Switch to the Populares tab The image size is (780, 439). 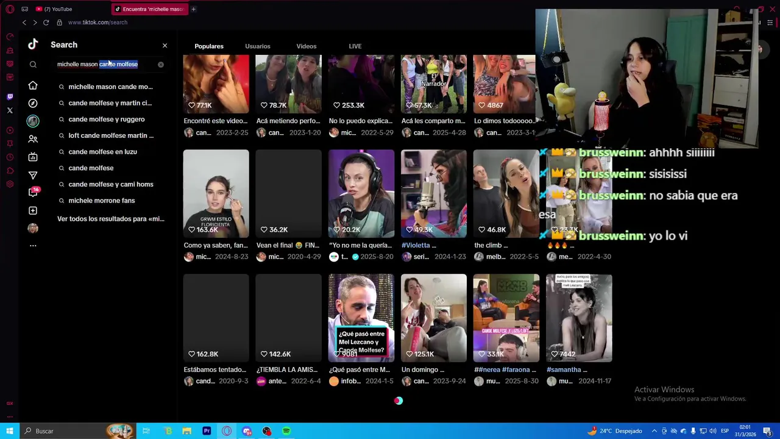(209, 46)
